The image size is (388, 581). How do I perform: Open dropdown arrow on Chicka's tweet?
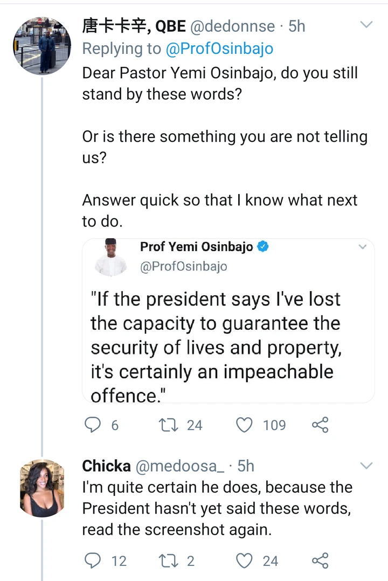click(366, 465)
